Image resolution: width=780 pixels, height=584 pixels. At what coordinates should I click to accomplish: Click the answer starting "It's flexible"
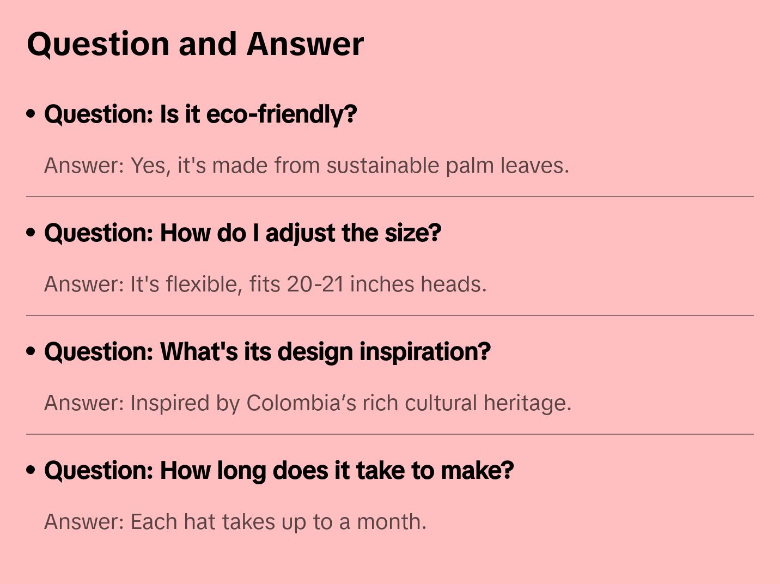coord(265,284)
